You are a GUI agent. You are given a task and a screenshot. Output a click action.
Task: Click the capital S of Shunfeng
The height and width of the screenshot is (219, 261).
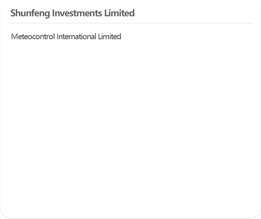coord(13,13)
